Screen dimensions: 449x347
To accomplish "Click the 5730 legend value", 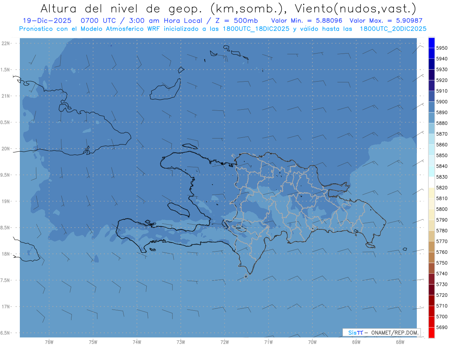I will [x=442, y=284].
